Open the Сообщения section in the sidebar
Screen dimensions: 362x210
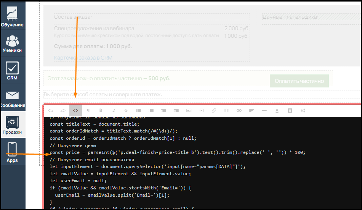pyautogui.click(x=13, y=98)
